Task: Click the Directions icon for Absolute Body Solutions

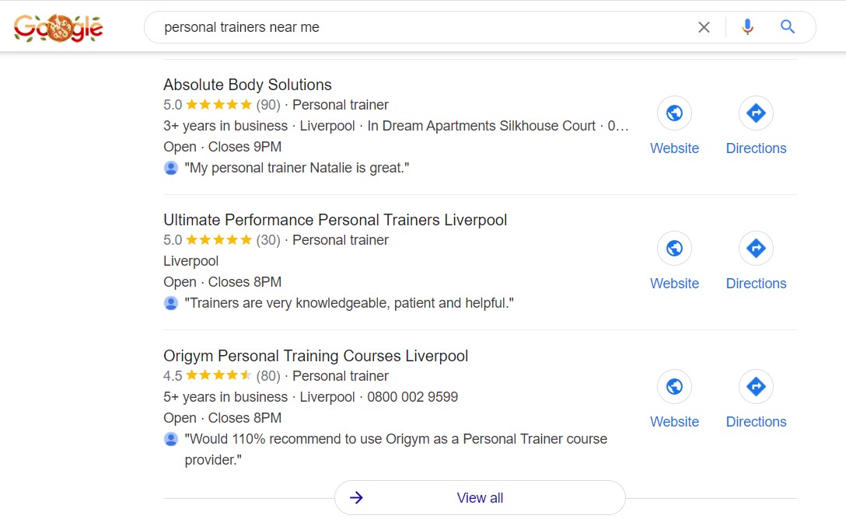Action: coord(756,113)
